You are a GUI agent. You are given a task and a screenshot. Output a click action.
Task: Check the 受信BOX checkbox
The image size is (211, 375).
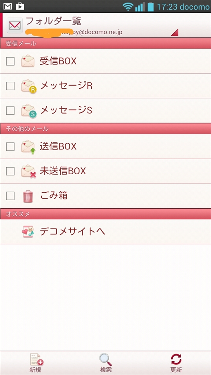[x=10, y=61]
